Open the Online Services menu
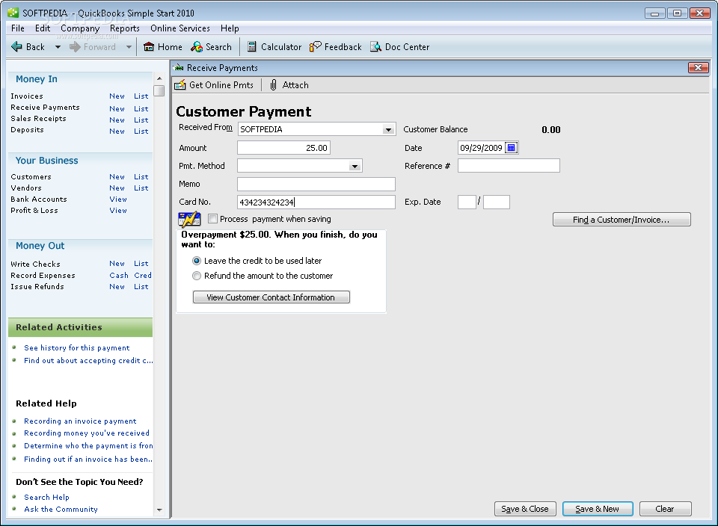Screen dimensions: 718x526 (180, 28)
